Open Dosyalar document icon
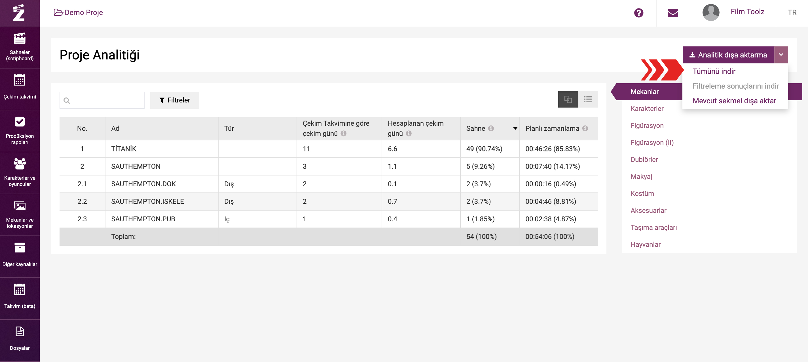Image resolution: width=808 pixels, height=362 pixels. (20, 331)
